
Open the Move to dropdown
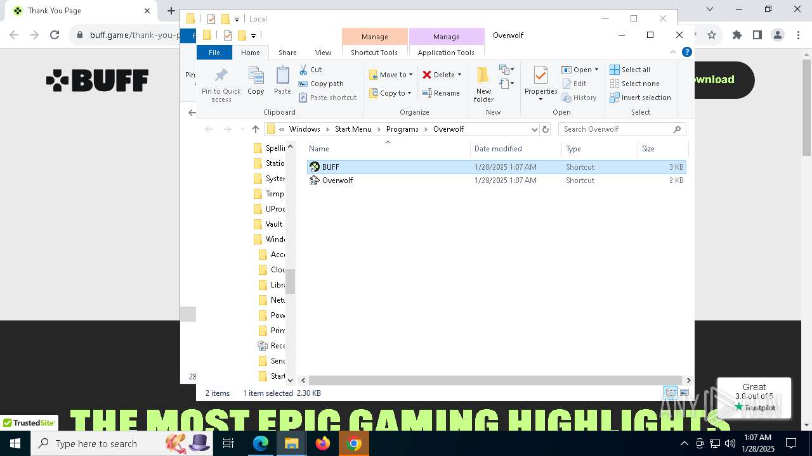pos(391,75)
